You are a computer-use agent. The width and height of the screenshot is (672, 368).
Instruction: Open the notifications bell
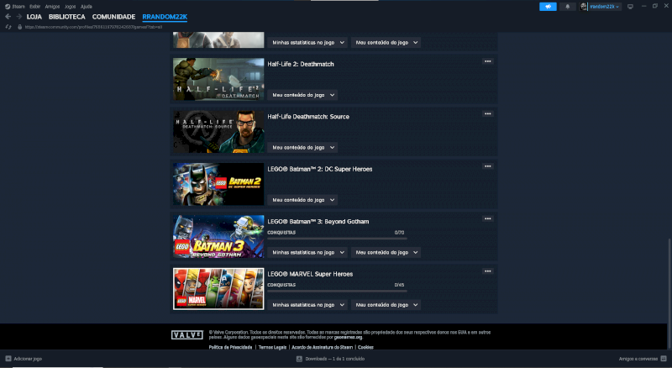(568, 7)
